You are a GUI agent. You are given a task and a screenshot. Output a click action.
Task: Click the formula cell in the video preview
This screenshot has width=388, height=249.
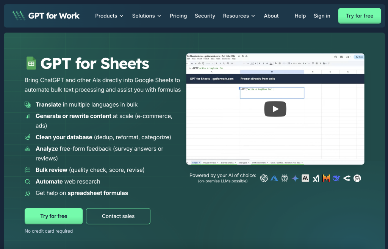click(272, 93)
